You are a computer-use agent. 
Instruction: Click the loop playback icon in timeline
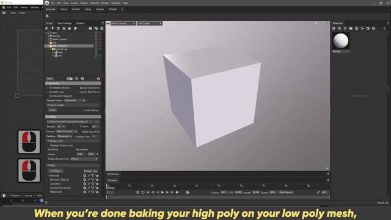[143, 193]
